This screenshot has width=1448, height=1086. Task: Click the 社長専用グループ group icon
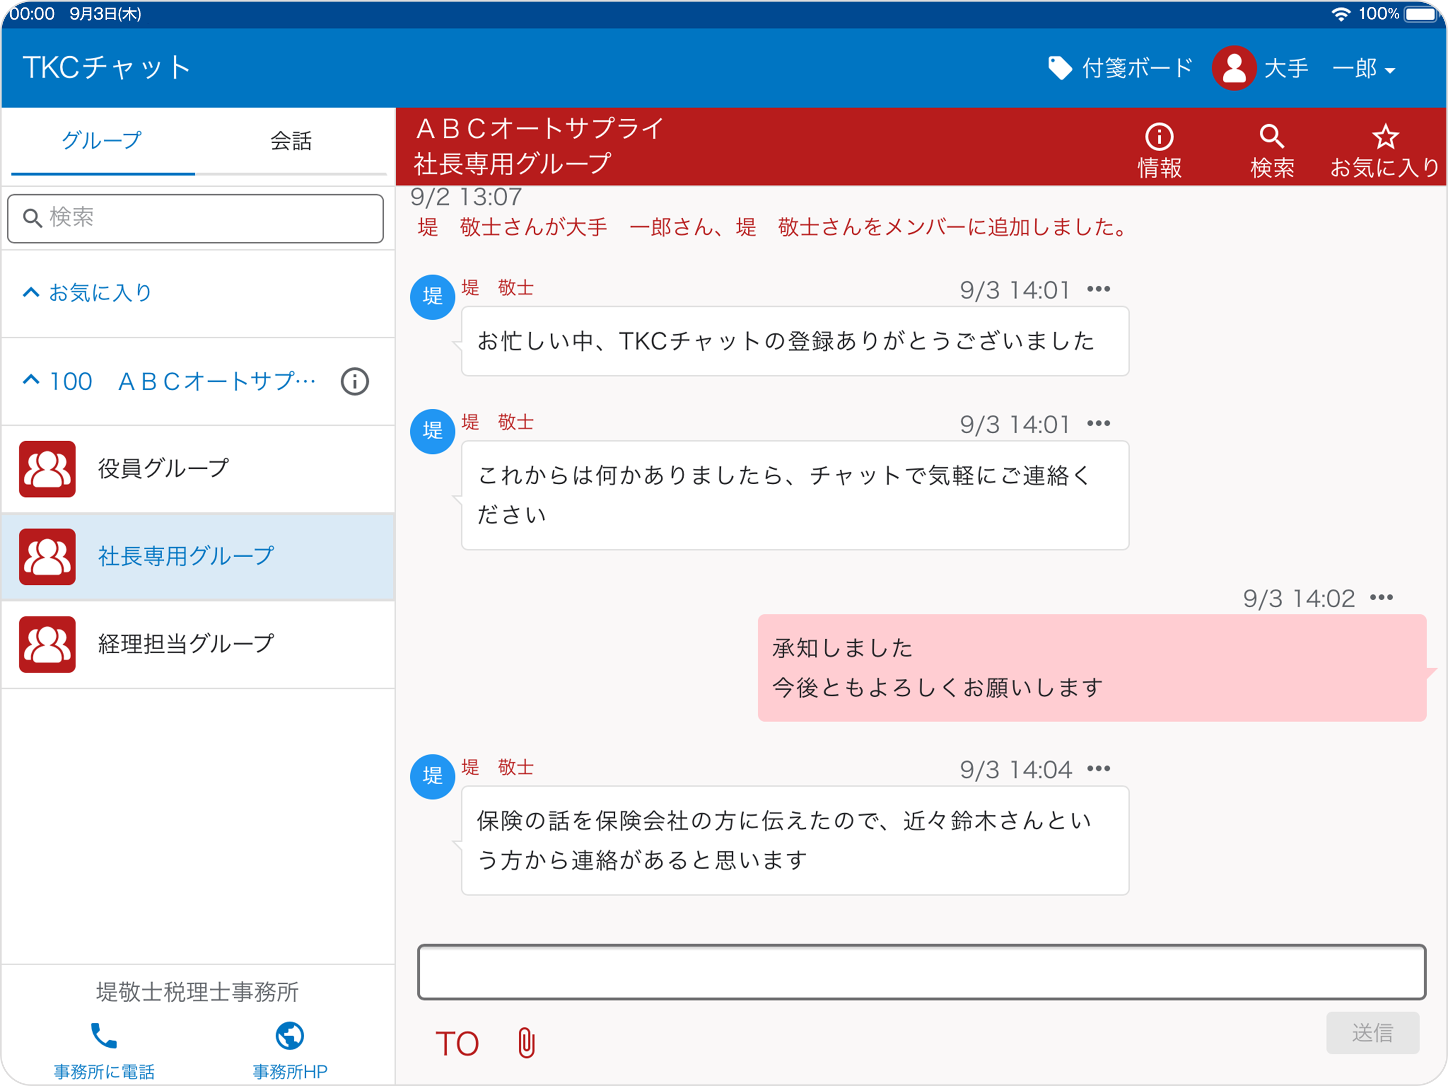47,557
